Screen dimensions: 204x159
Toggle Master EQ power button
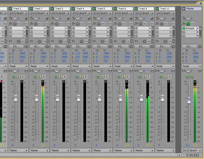(x=200, y=46)
